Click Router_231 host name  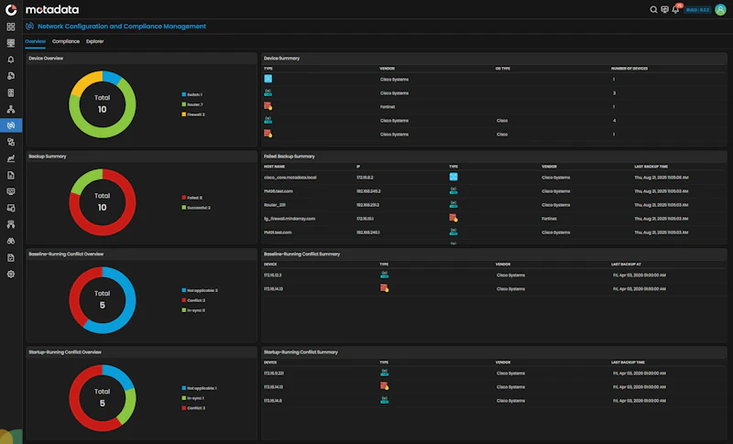click(274, 204)
